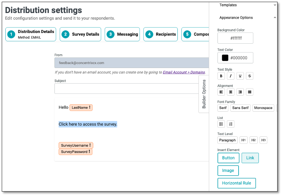Screen dimensions: 282x196
Task: Switch to the Messaging step
Action: pyautogui.click(x=122, y=34)
